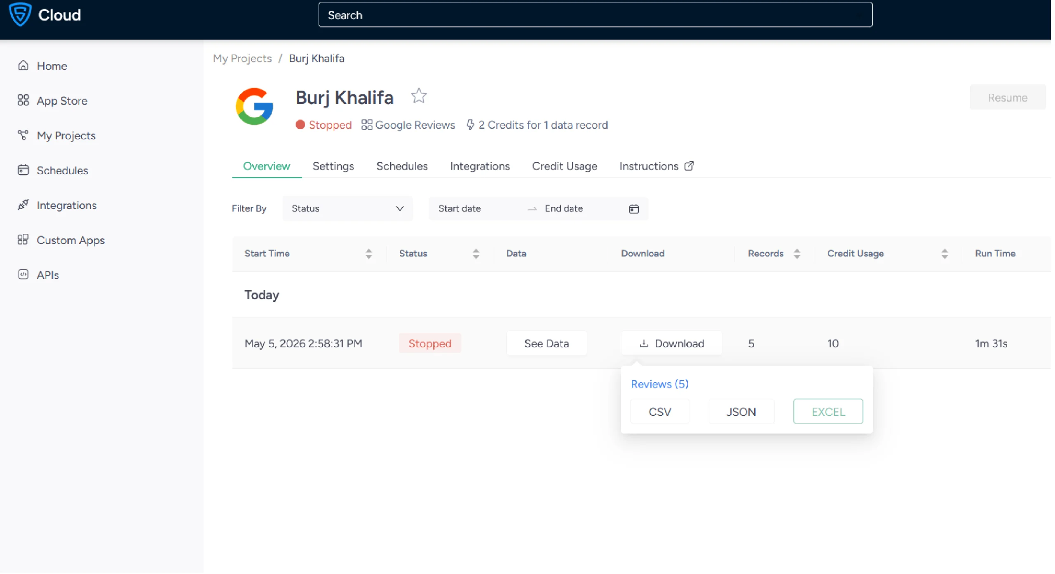Click the records value 5
The height and width of the screenshot is (574, 1055).
pyautogui.click(x=751, y=343)
